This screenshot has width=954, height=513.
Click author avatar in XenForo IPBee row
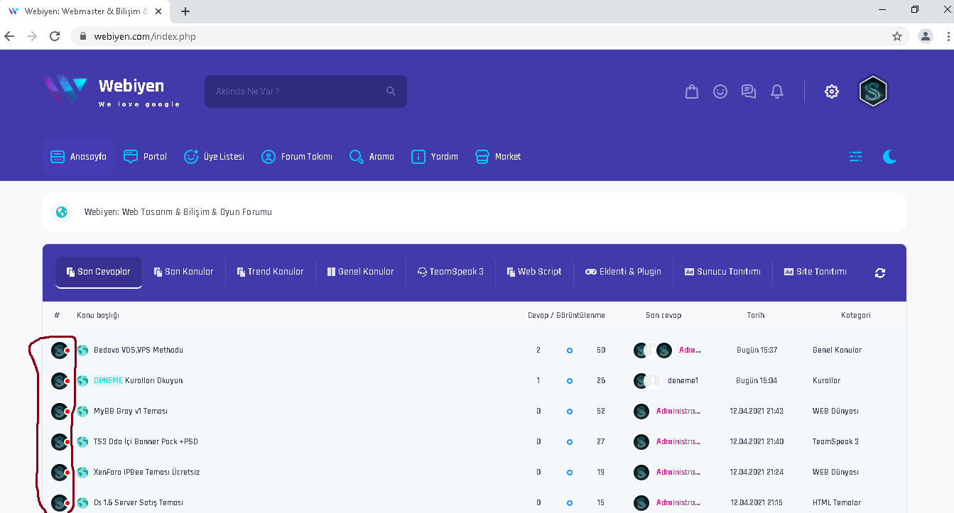tap(60, 473)
